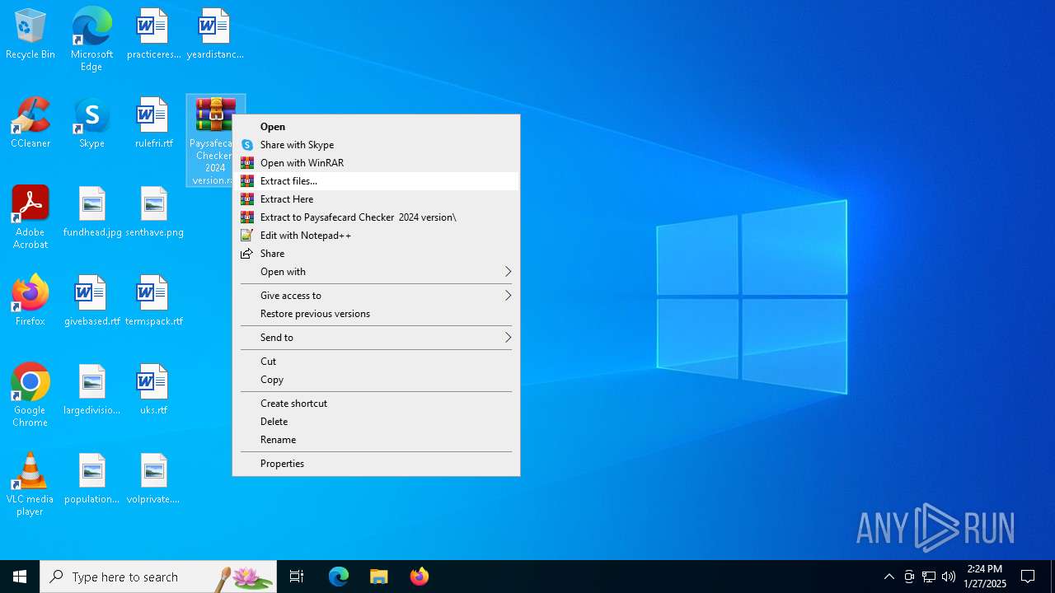The height and width of the screenshot is (593, 1055).
Task: Open the network status tray icon
Action: [x=929, y=577]
